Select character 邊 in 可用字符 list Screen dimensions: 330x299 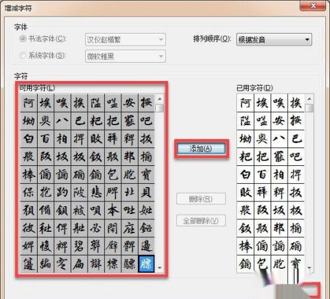coord(147,246)
